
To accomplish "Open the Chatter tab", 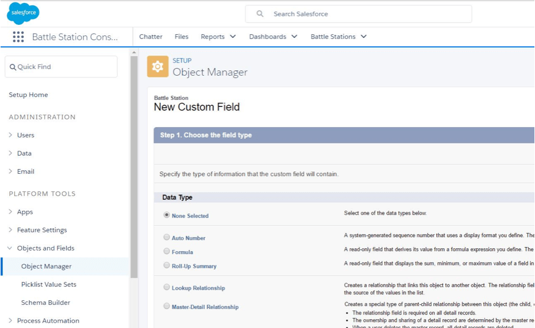I will pyautogui.click(x=151, y=37).
